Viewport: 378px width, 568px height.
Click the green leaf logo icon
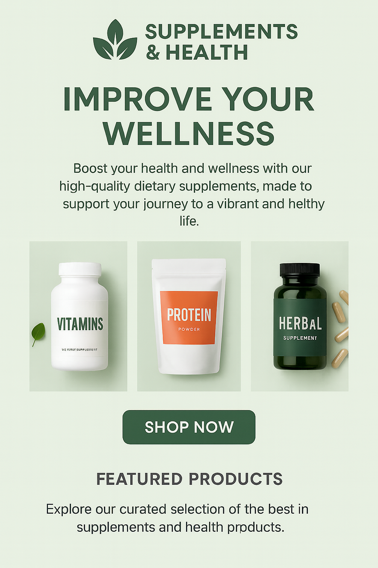(x=115, y=40)
